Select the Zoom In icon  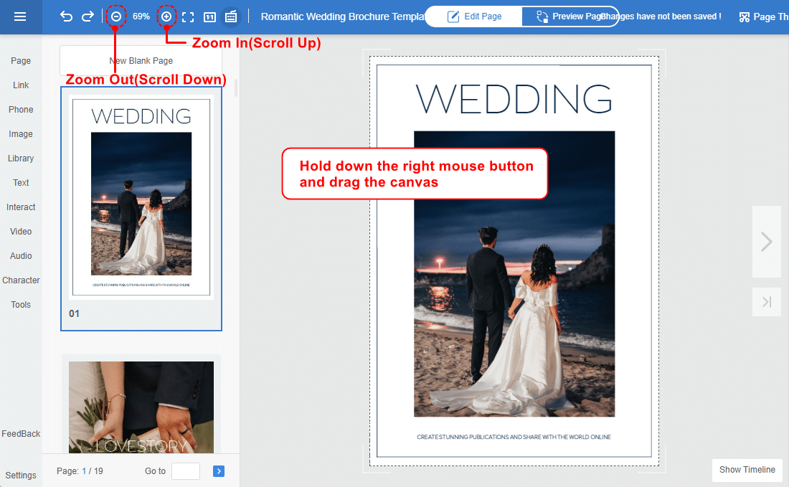(166, 16)
